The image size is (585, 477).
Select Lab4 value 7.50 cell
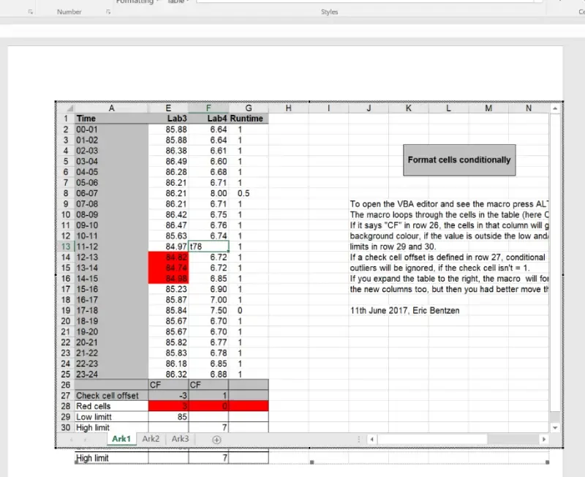point(208,310)
